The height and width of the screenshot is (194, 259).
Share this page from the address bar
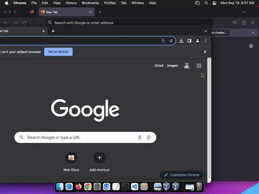click(x=163, y=41)
